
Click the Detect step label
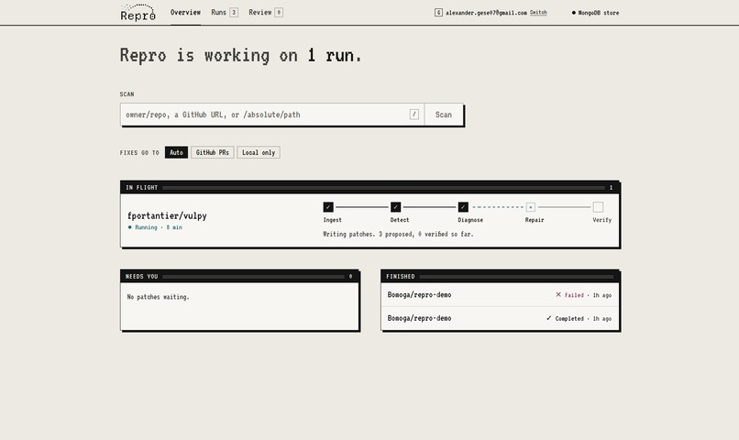[x=400, y=220]
